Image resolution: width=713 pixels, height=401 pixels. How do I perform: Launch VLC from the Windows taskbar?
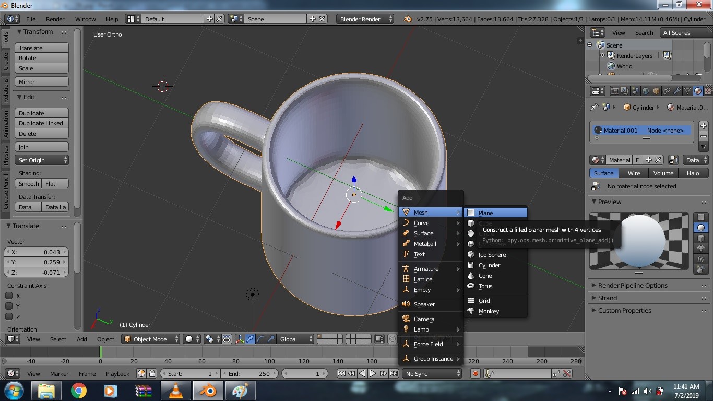(175, 391)
